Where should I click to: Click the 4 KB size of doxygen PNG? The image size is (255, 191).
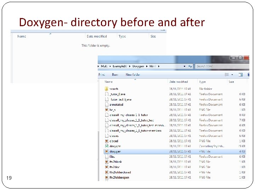point(242,151)
